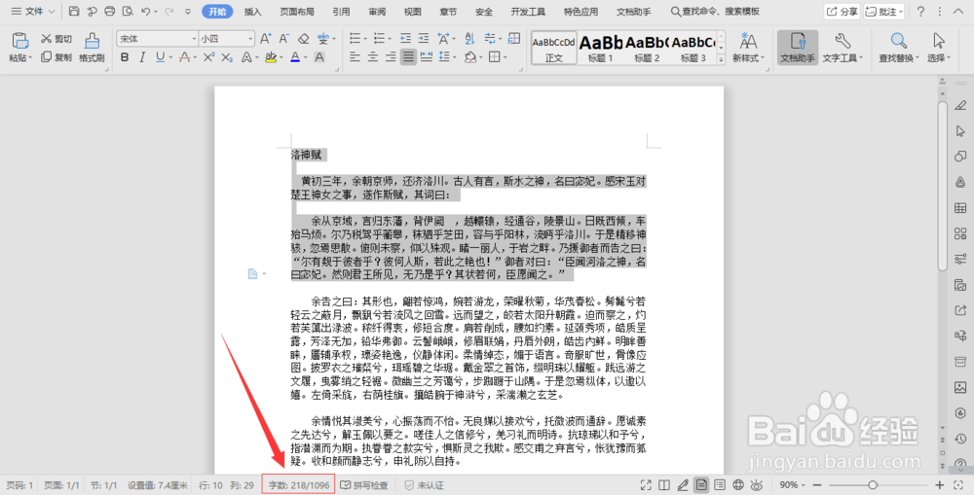974x495 pixels.
Task: Click the Sort (A-Z) icon
Action: pyautogui.click(x=470, y=39)
